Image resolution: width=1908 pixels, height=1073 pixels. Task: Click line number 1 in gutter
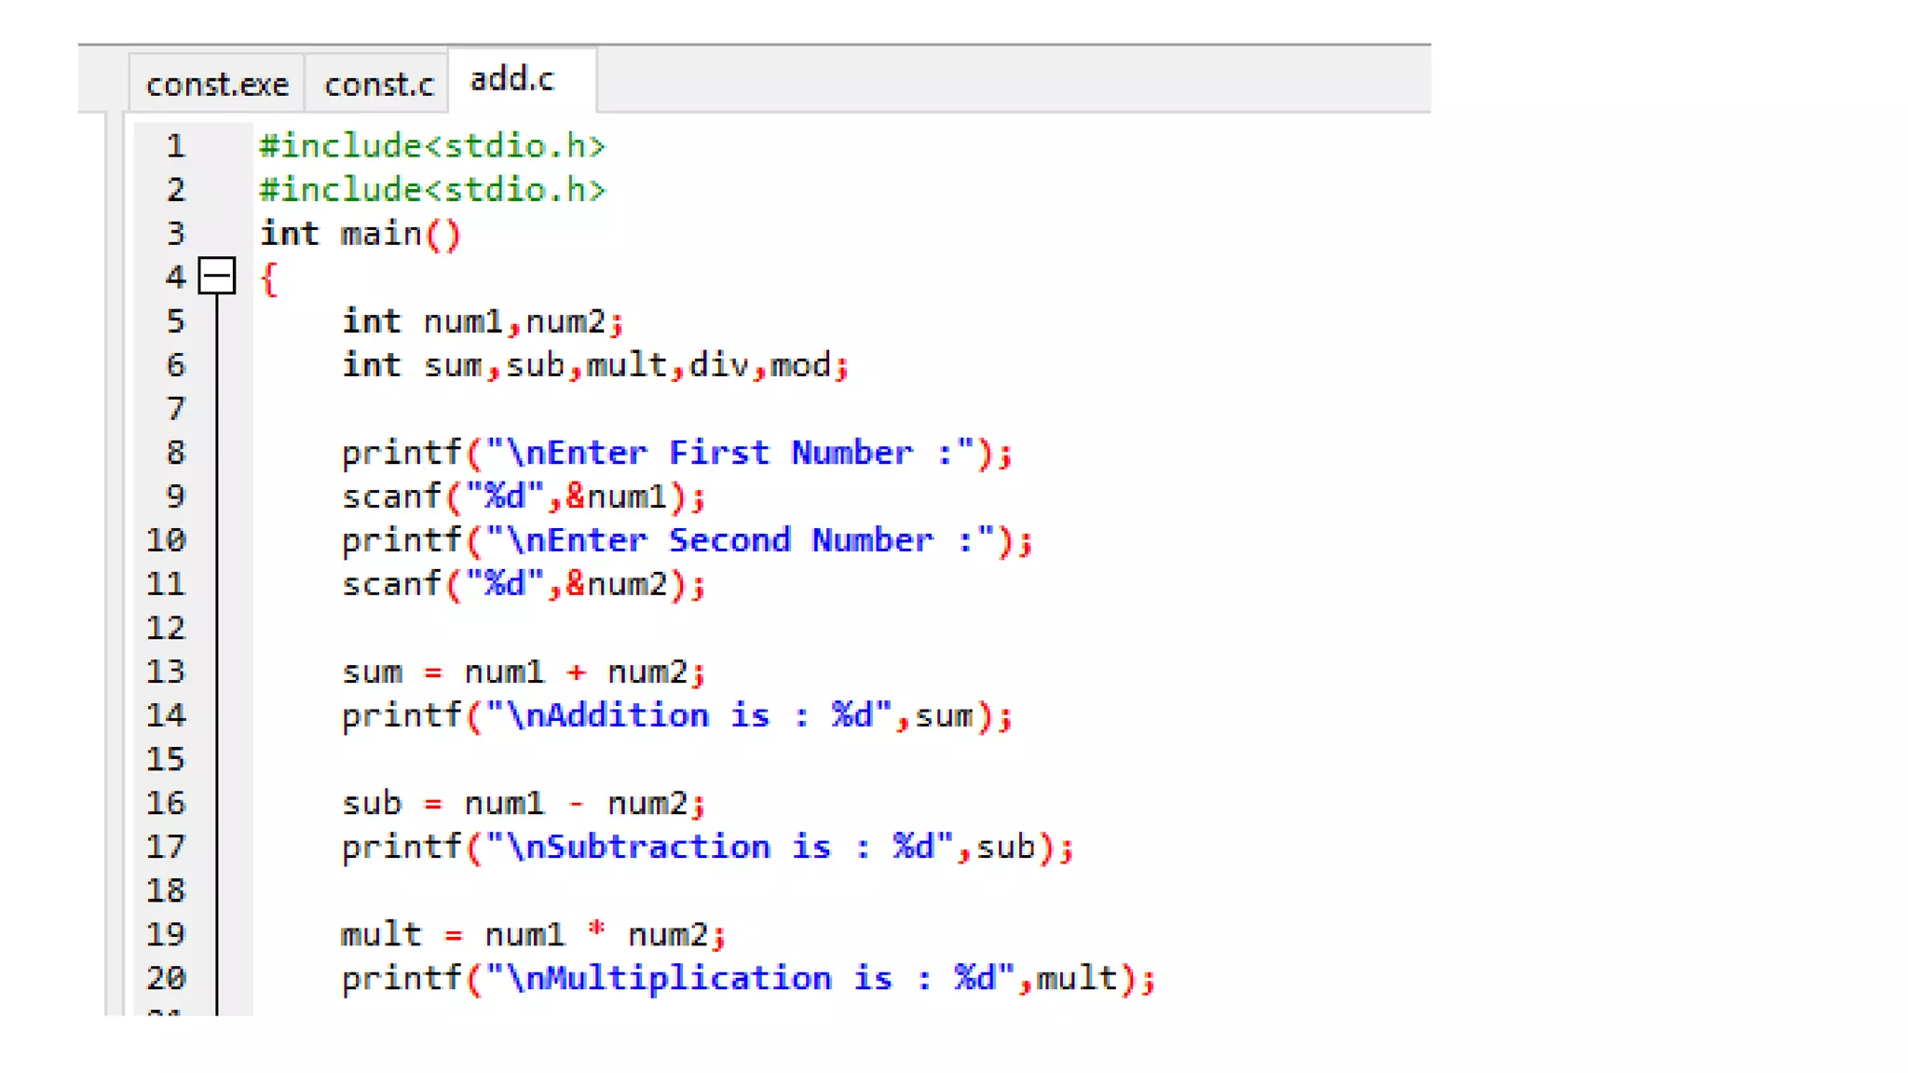point(175,146)
